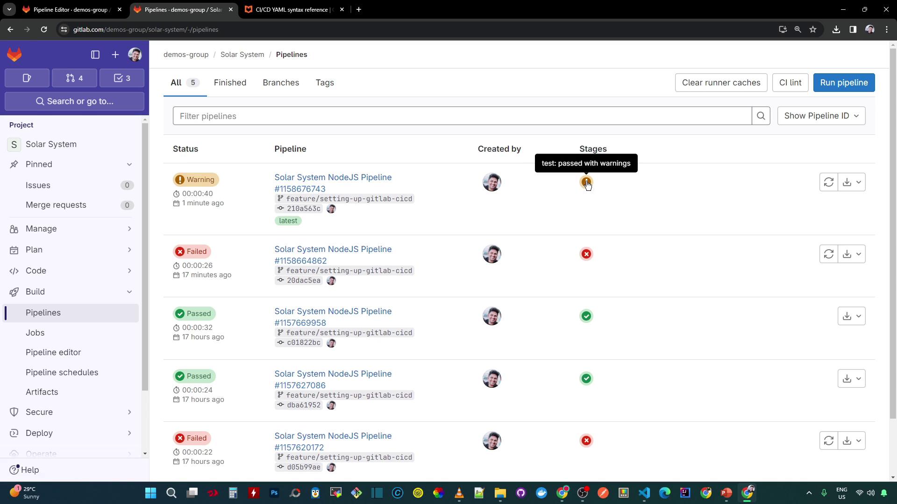Open the Show Pipeline ID dropdown
The width and height of the screenshot is (897, 504).
(x=821, y=116)
